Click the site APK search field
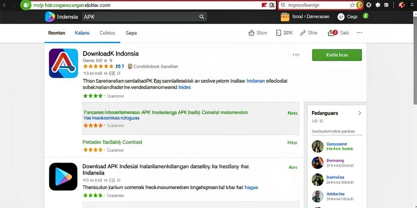 [144, 17]
